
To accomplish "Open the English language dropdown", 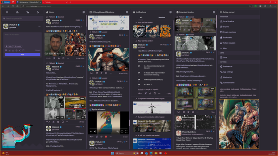I will point(18,46).
